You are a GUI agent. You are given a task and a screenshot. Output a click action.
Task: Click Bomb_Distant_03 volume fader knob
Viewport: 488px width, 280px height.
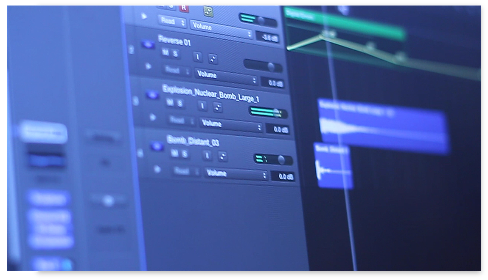pyautogui.click(x=281, y=160)
